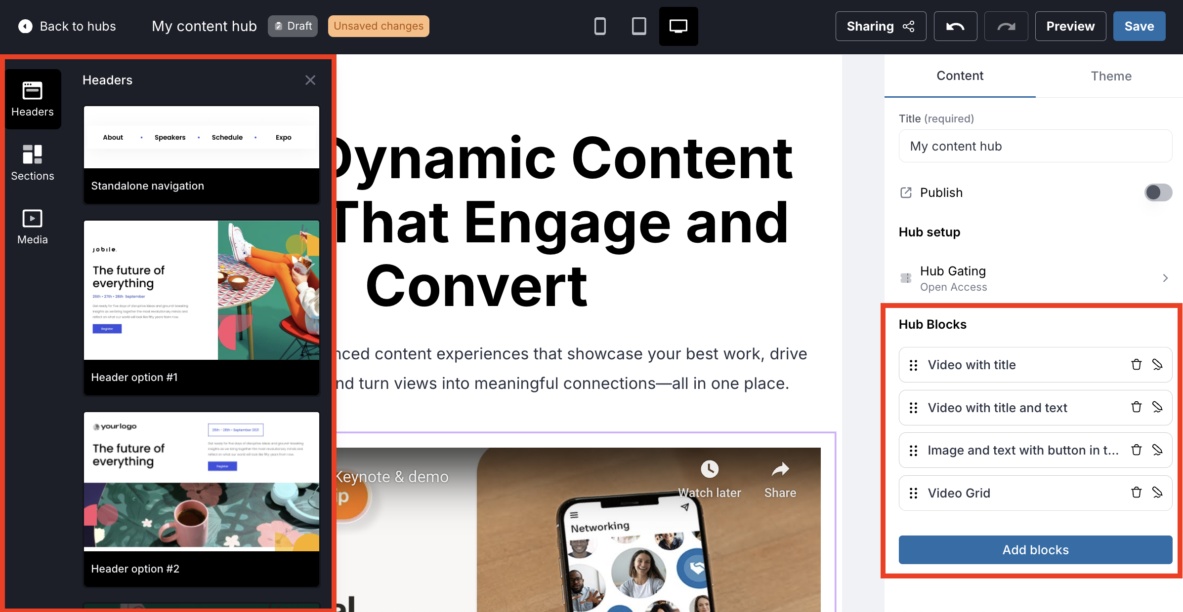The width and height of the screenshot is (1183, 612).
Task: Select Header option #1 thumbnail
Action: tap(202, 307)
